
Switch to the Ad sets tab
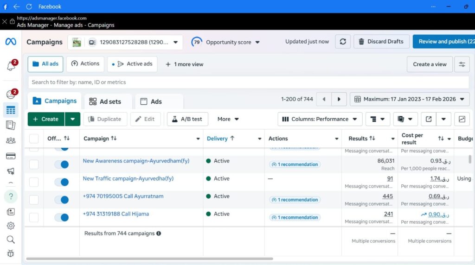click(x=105, y=101)
